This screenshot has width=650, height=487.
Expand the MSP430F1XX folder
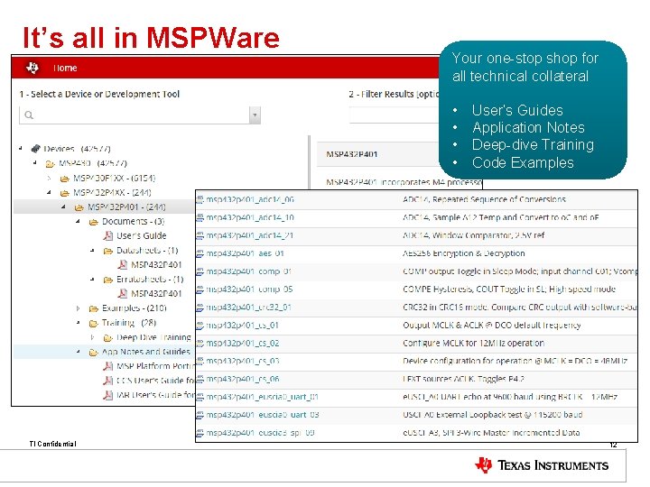(50, 178)
